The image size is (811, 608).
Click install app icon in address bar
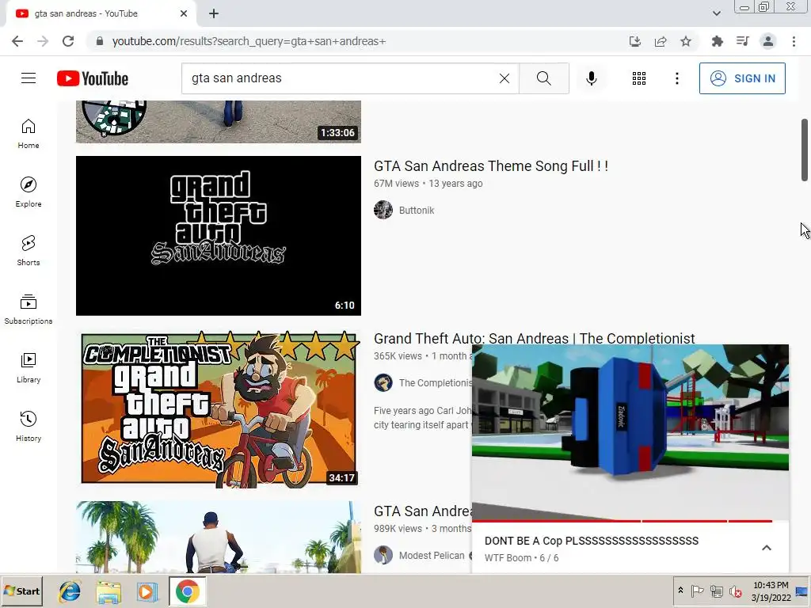tap(634, 41)
